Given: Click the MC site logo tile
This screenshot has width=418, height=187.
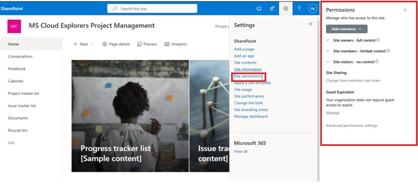Looking at the screenshot, I should (14, 26).
